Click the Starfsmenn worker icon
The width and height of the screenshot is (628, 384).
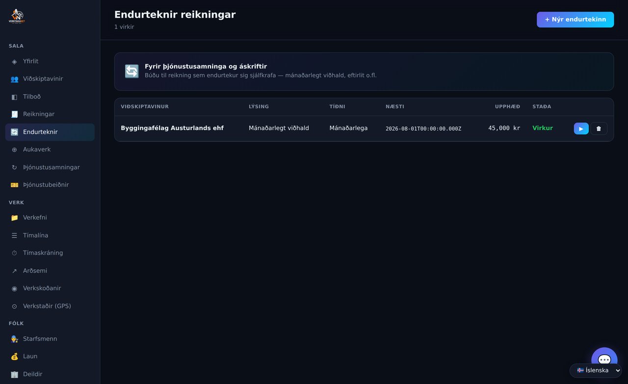pyautogui.click(x=14, y=339)
